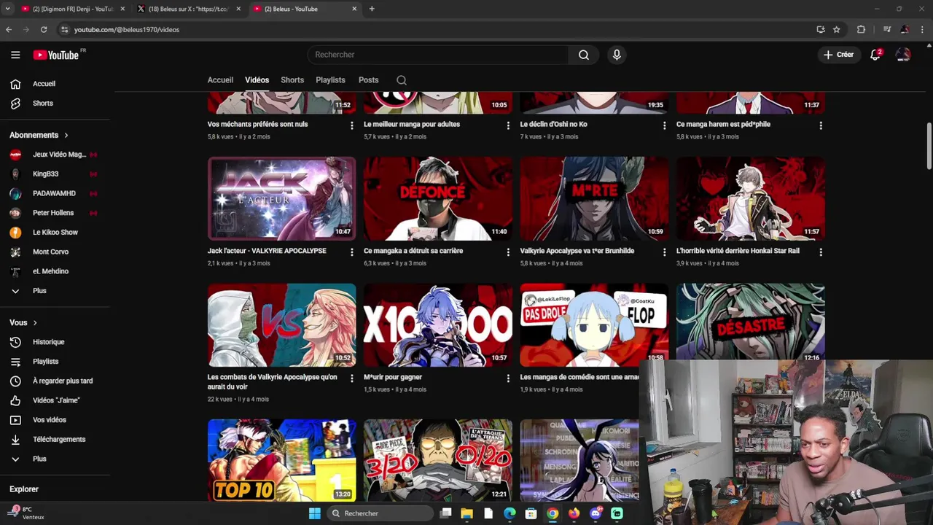Click the YouTube logo
Viewport: 933px width, 525px height.
(x=57, y=55)
